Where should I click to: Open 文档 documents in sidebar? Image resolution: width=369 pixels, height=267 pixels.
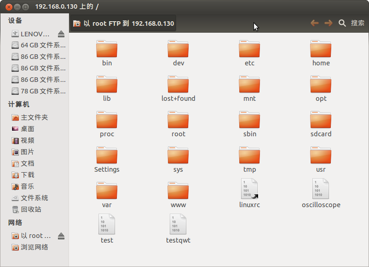[23, 163]
